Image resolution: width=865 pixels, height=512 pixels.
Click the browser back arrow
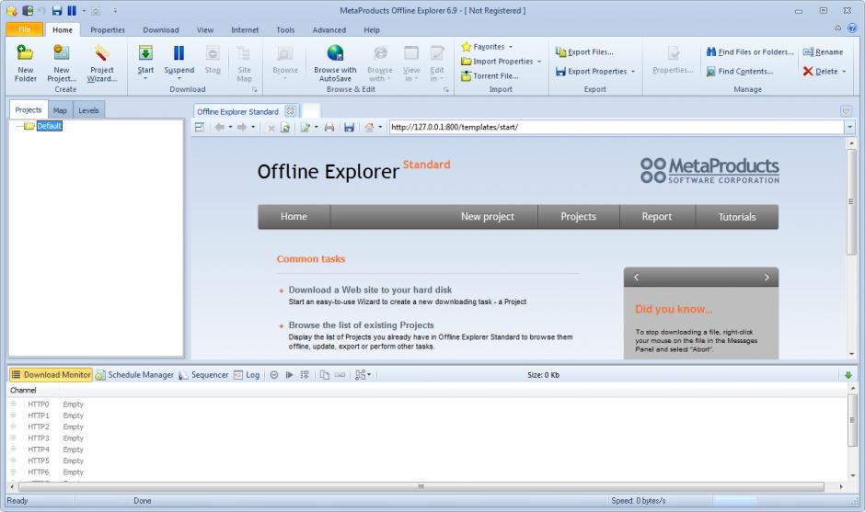point(220,128)
